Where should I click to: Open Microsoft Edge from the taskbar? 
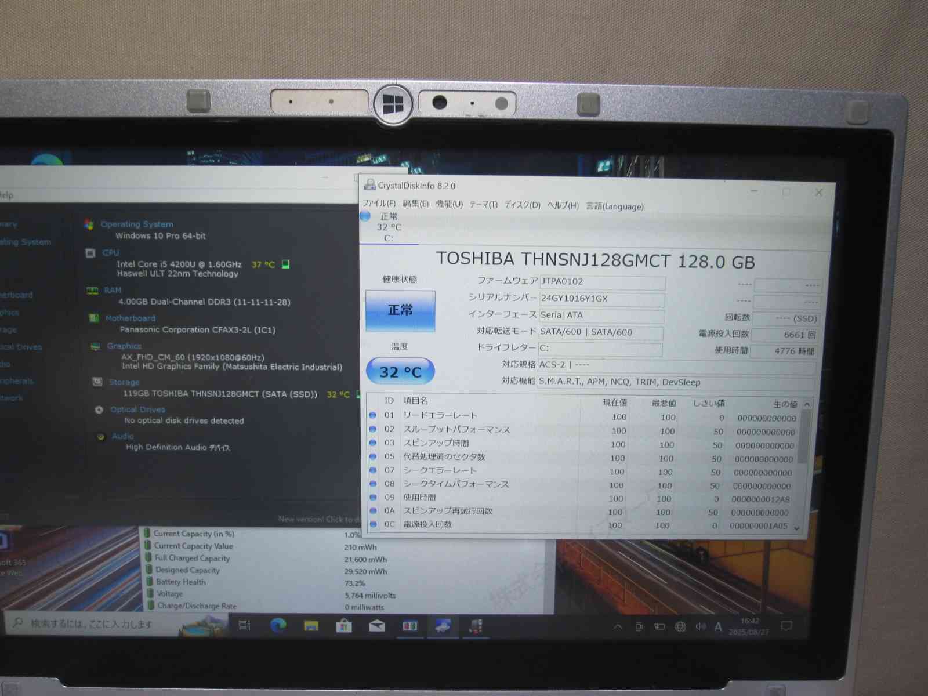(278, 625)
